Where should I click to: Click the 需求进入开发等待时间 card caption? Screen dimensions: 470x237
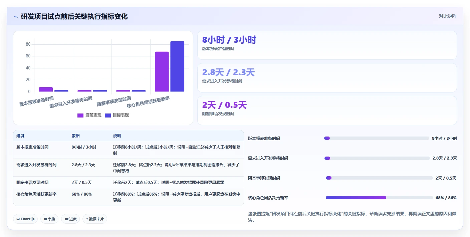point(222,81)
